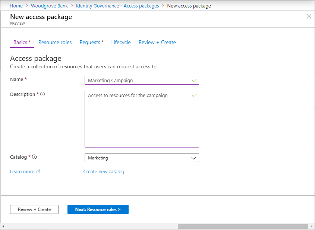Click the Review + Create button
This screenshot has height=230, width=315.
coord(34,209)
